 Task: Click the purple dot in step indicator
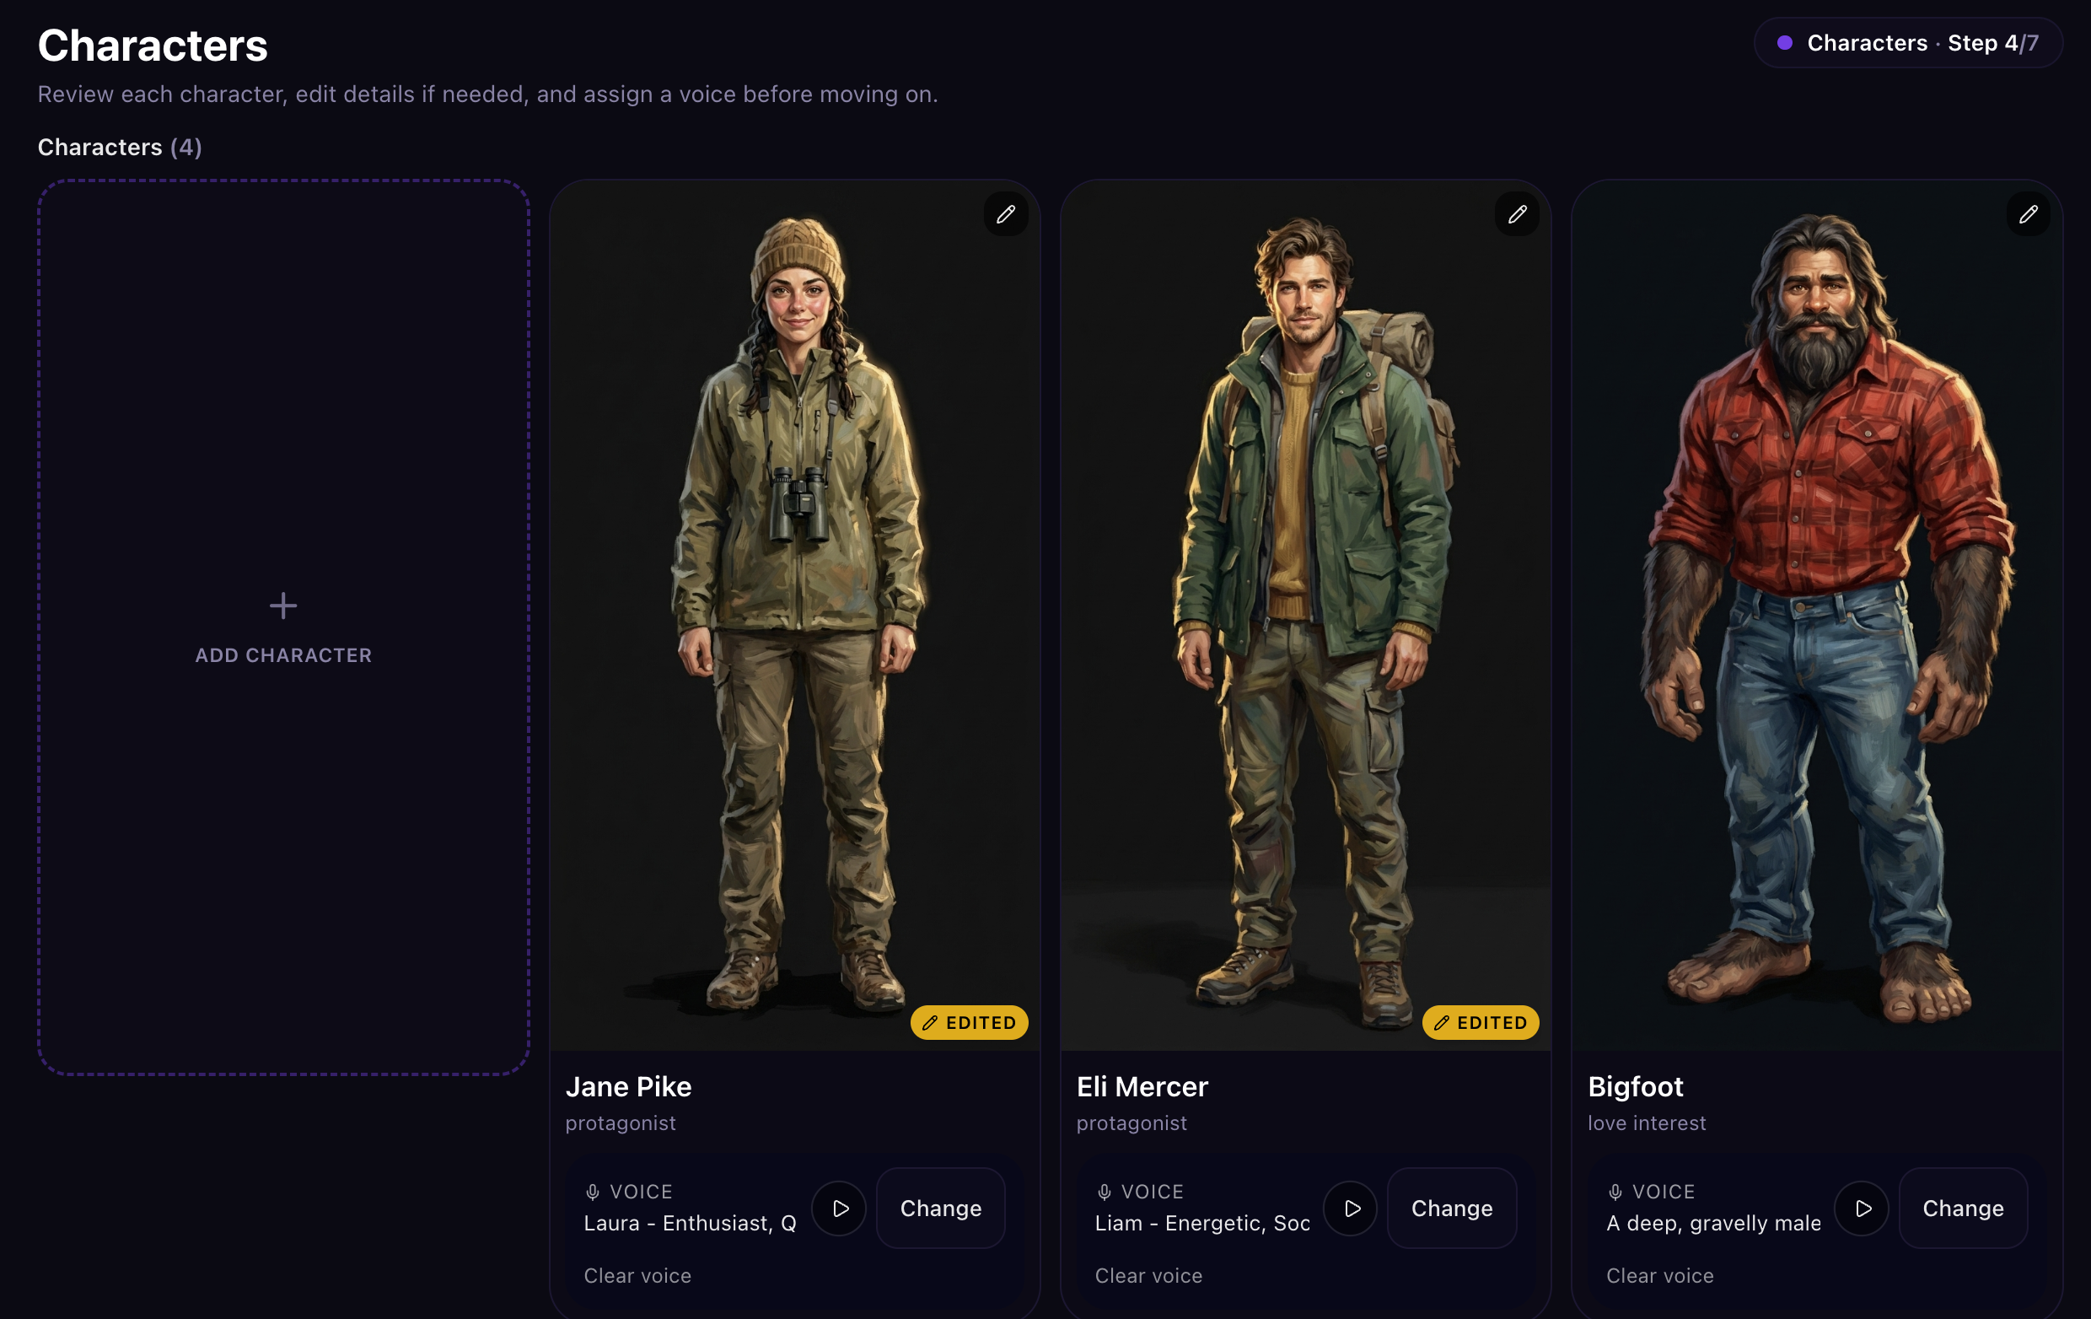click(x=1784, y=42)
